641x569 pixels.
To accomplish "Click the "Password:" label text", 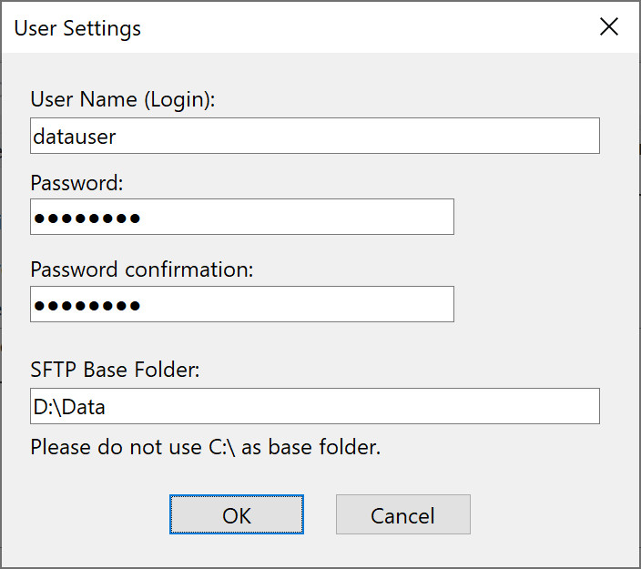I will point(76,183).
